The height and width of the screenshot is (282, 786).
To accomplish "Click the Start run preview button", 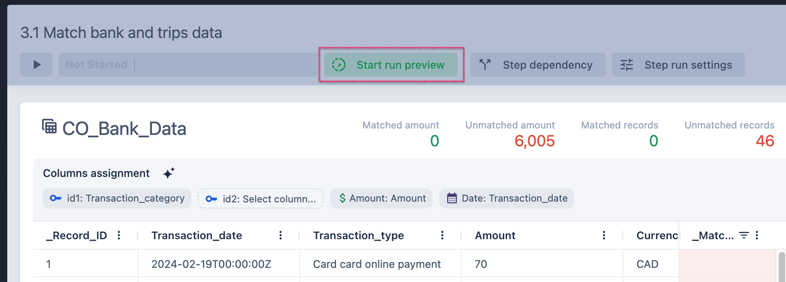I will pos(391,65).
